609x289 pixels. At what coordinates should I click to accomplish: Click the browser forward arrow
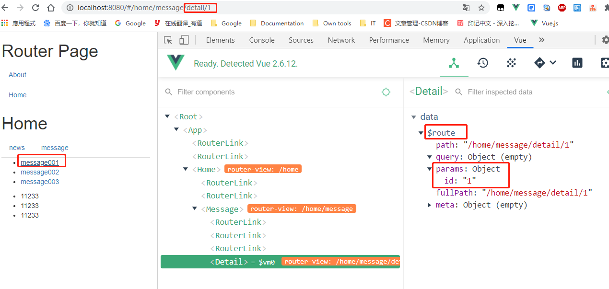click(20, 8)
